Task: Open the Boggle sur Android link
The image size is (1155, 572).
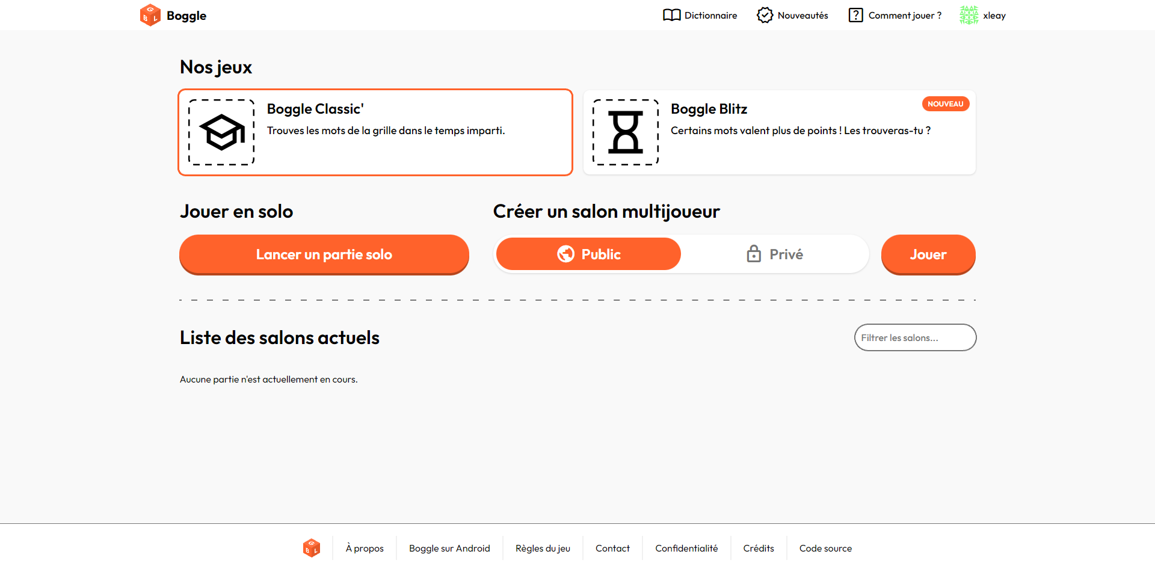Action: [x=449, y=548]
